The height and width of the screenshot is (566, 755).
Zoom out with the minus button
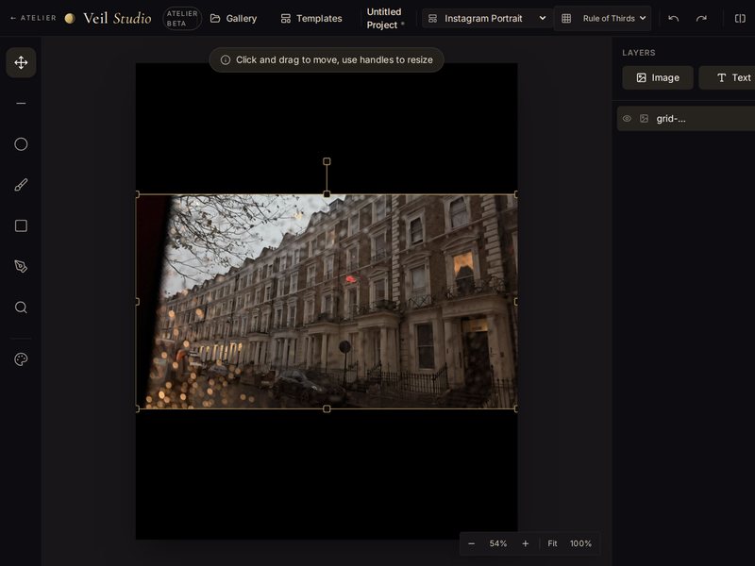[x=471, y=543]
